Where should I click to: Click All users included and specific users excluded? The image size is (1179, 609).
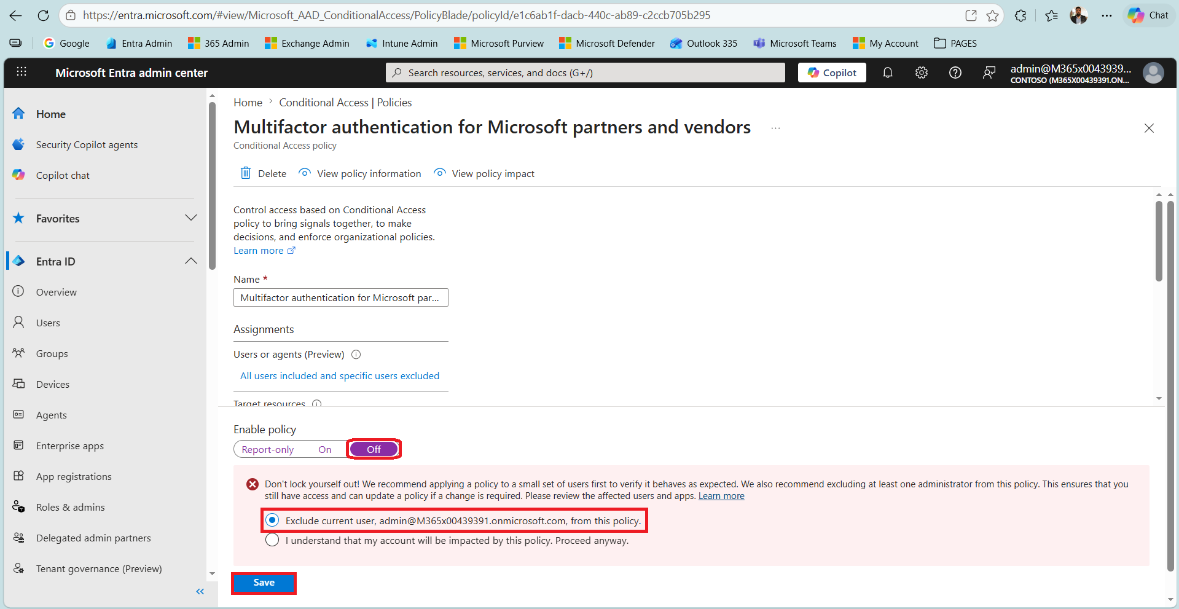coord(340,376)
